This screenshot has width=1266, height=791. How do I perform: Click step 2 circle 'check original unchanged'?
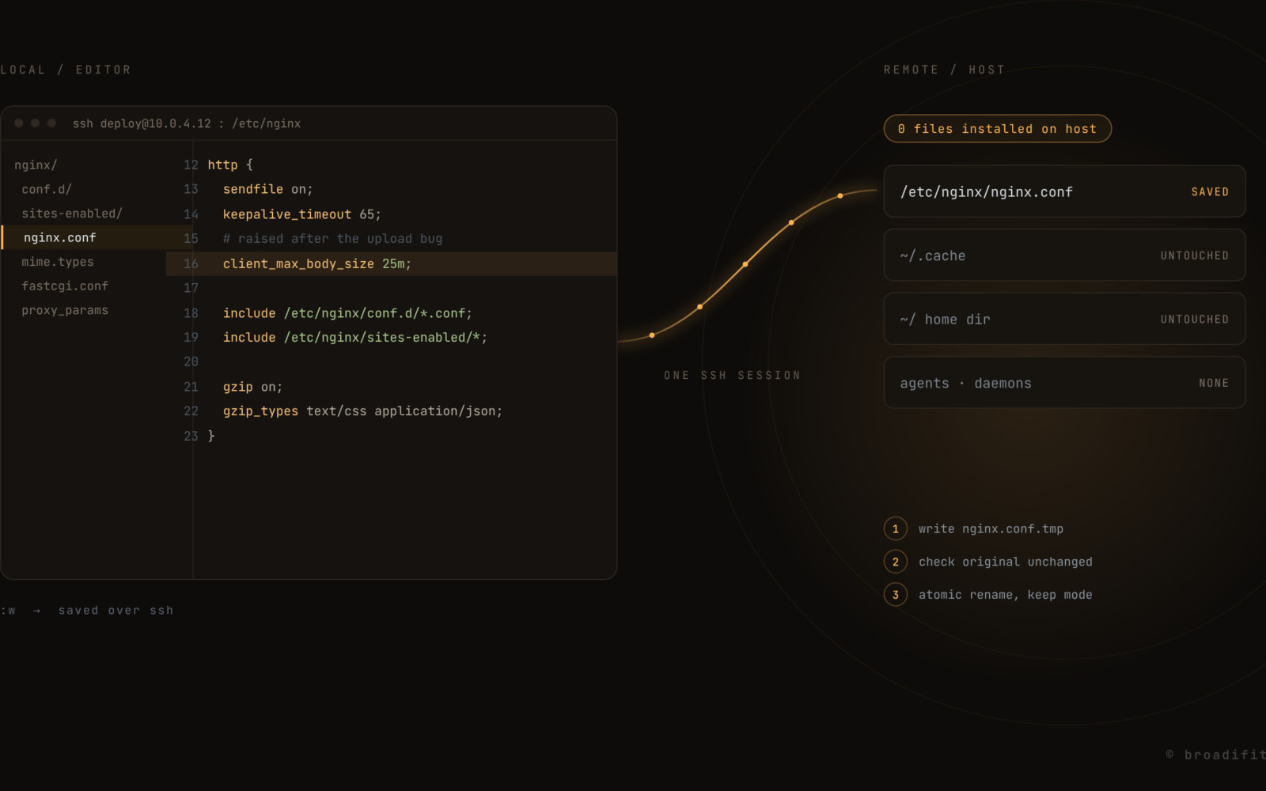[895, 562]
